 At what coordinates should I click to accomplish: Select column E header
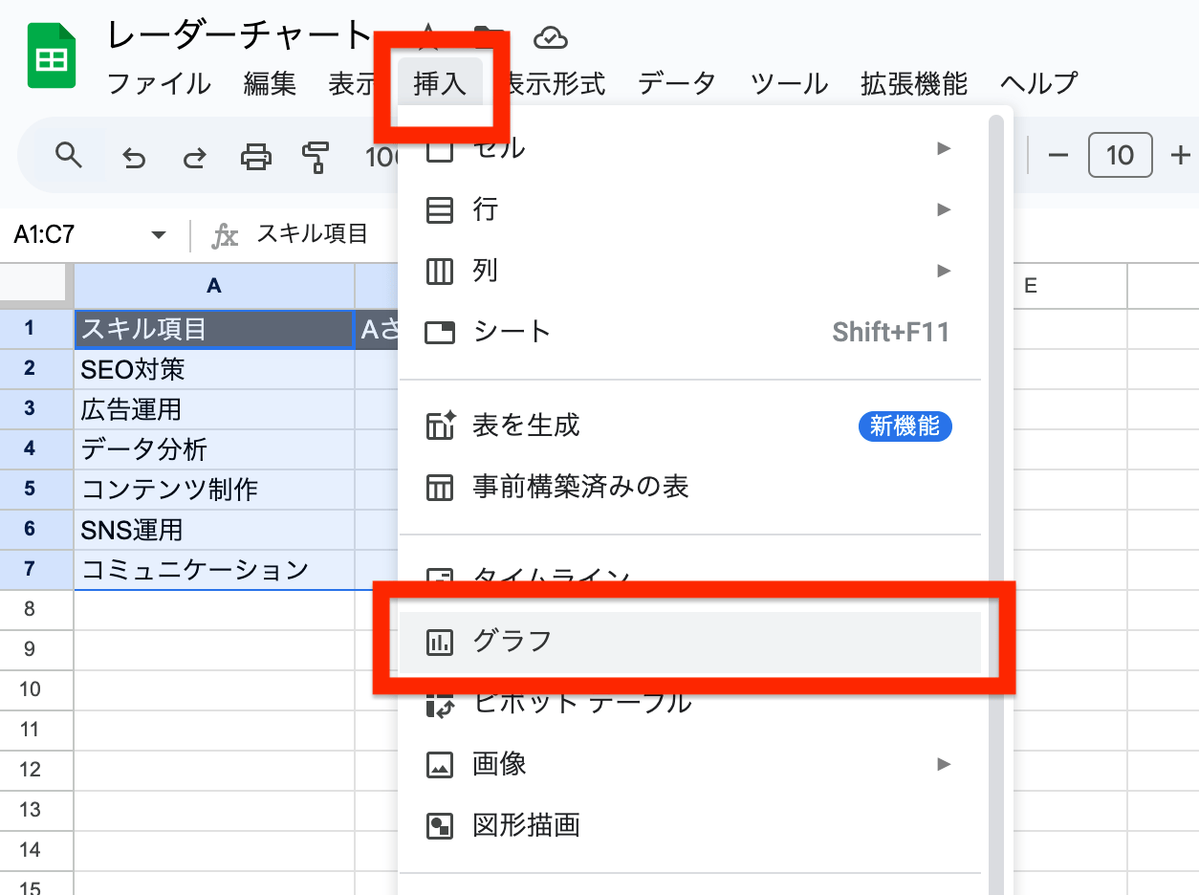coord(1068,285)
